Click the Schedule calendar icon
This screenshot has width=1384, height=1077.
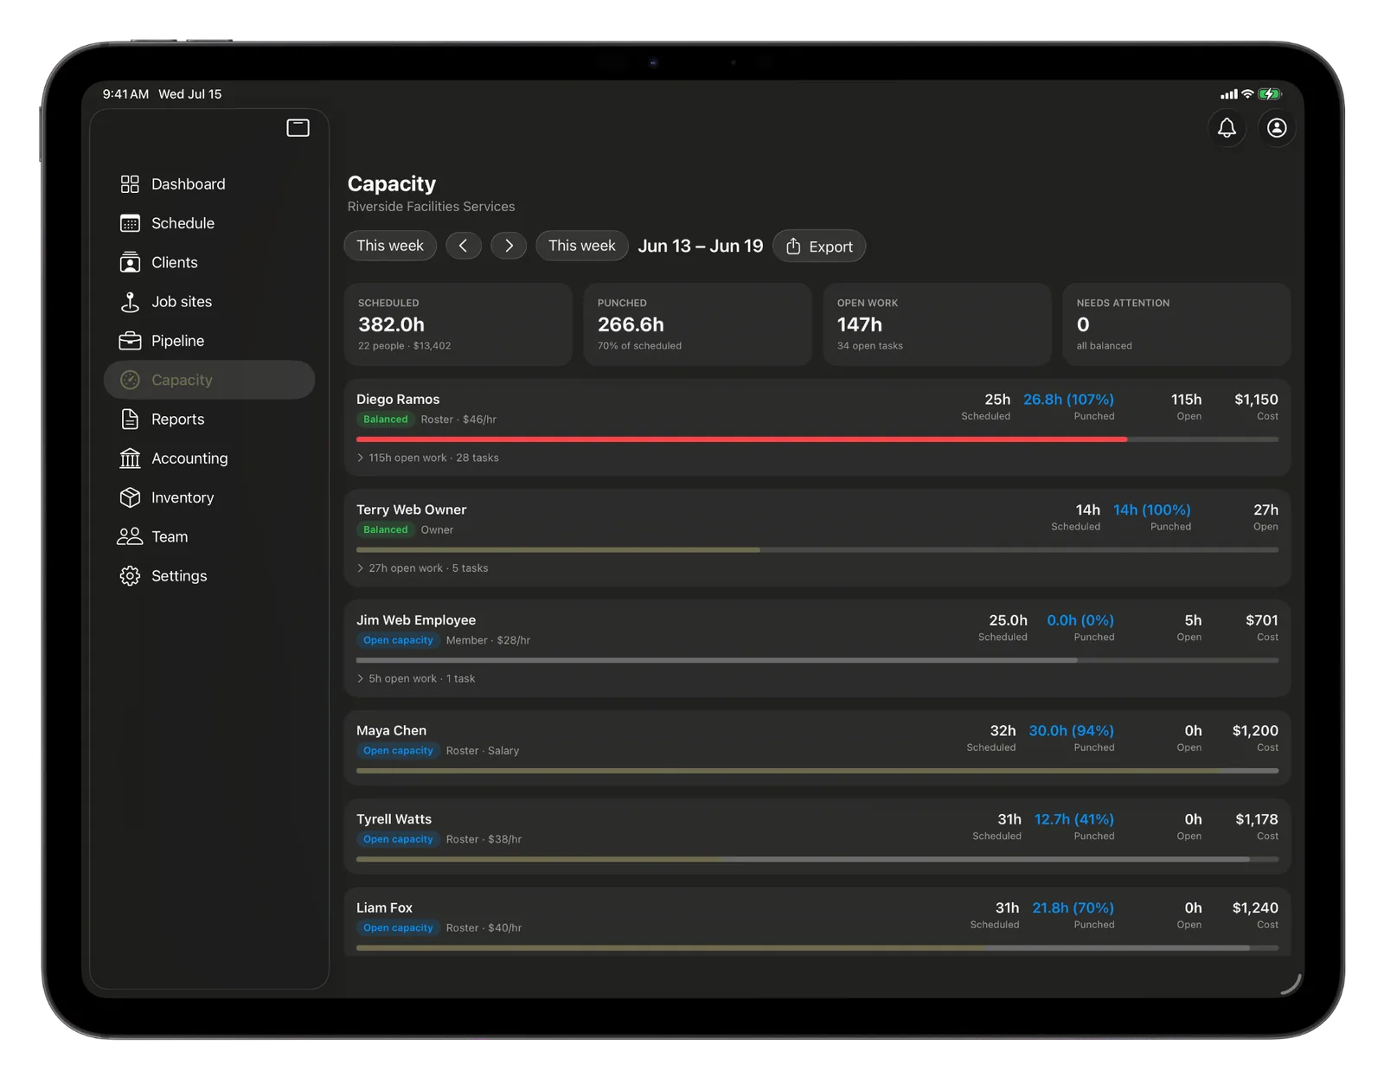click(x=130, y=223)
